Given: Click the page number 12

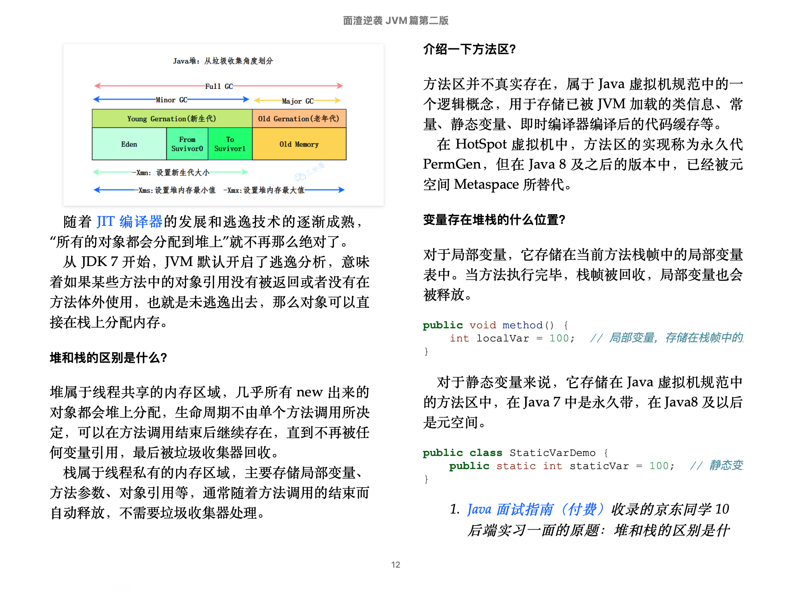Looking at the screenshot, I should [396, 565].
